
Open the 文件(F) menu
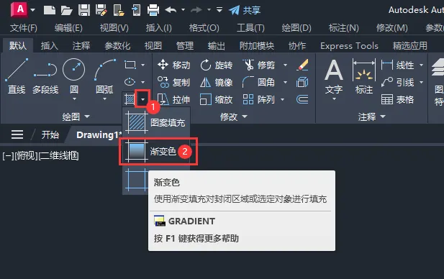(24, 28)
